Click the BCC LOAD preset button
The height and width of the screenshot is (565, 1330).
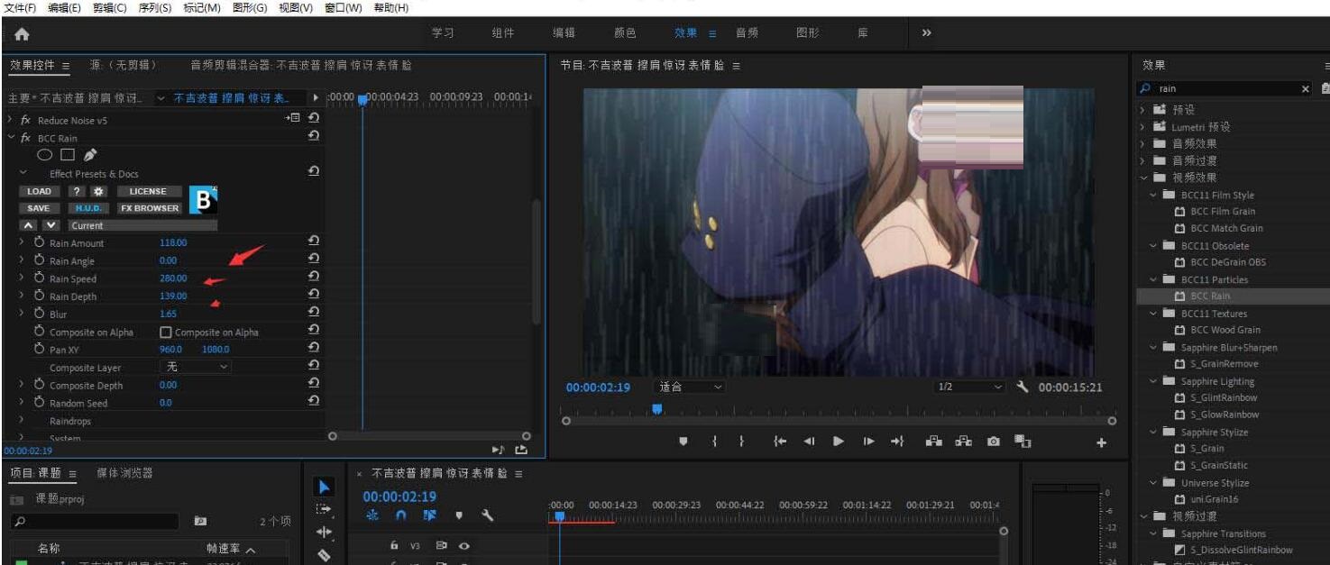point(39,191)
